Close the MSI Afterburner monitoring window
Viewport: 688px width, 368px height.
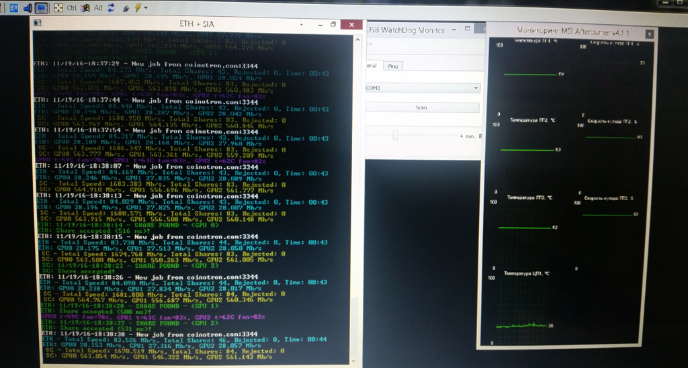click(x=649, y=32)
